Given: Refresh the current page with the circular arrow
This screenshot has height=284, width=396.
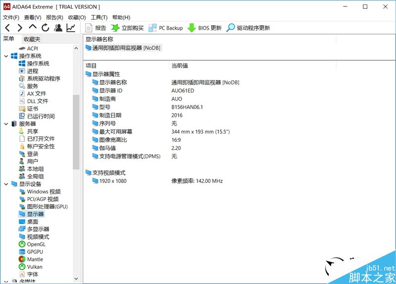Looking at the screenshot, I should click(x=46, y=28).
